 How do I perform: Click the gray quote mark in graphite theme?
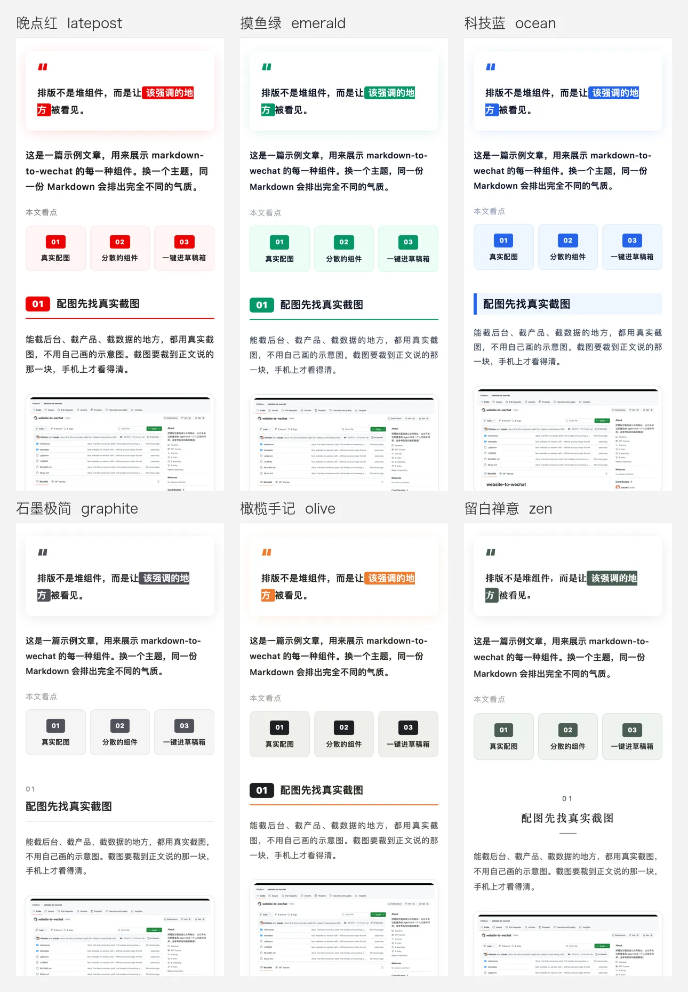tap(43, 553)
